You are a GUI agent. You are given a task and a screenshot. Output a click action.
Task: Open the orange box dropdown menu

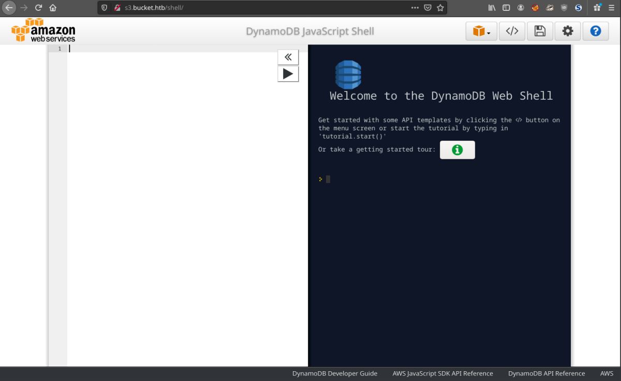point(481,31)
